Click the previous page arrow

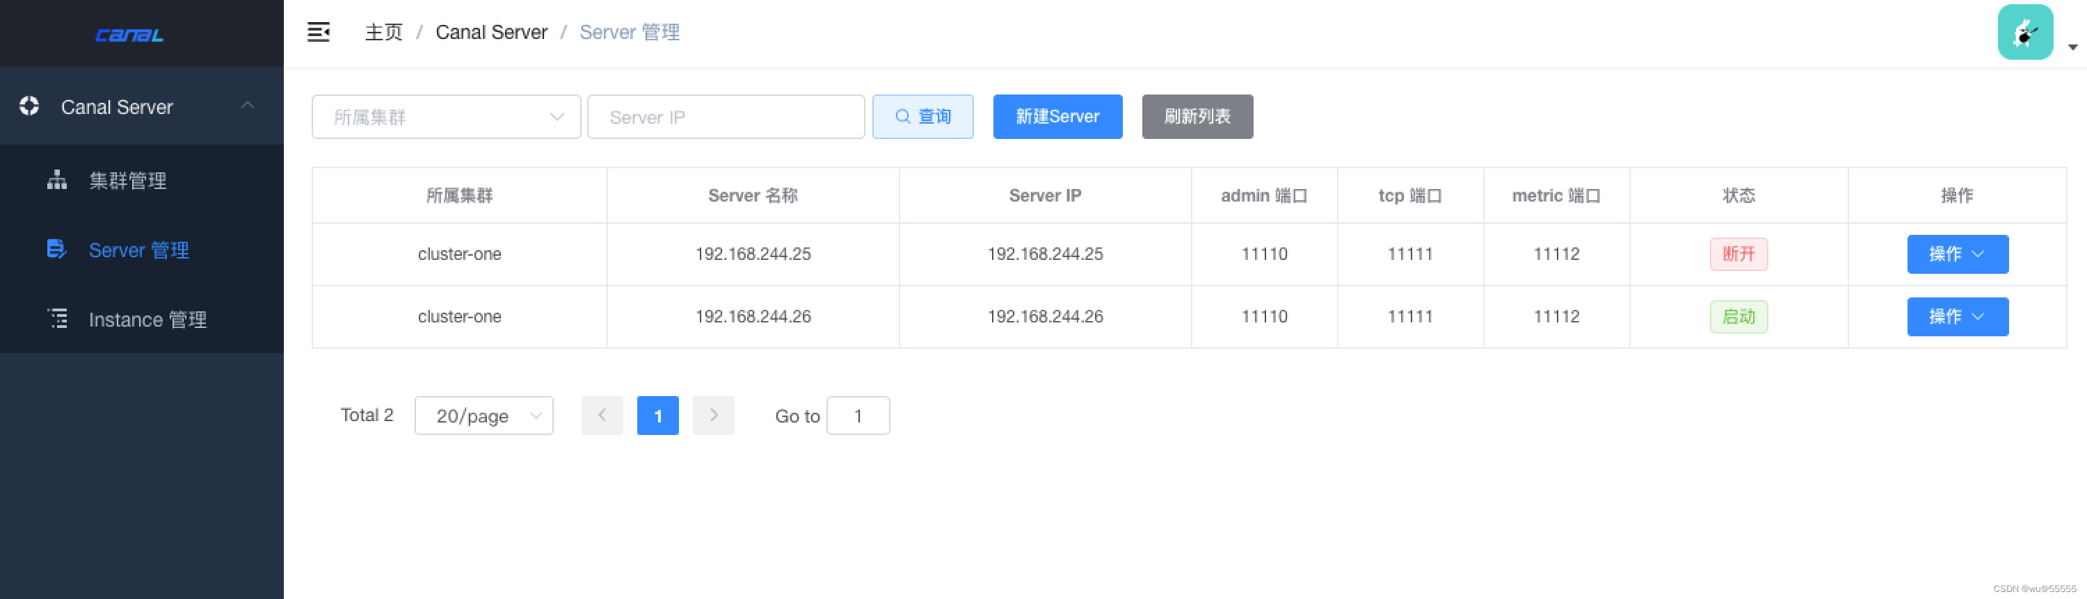click(x=602, y=416)
